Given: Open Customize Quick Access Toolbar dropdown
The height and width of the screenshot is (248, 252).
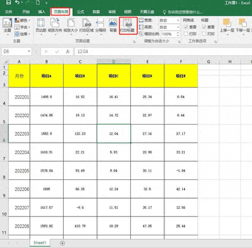Looking at the screenshot, I should 46,3.
